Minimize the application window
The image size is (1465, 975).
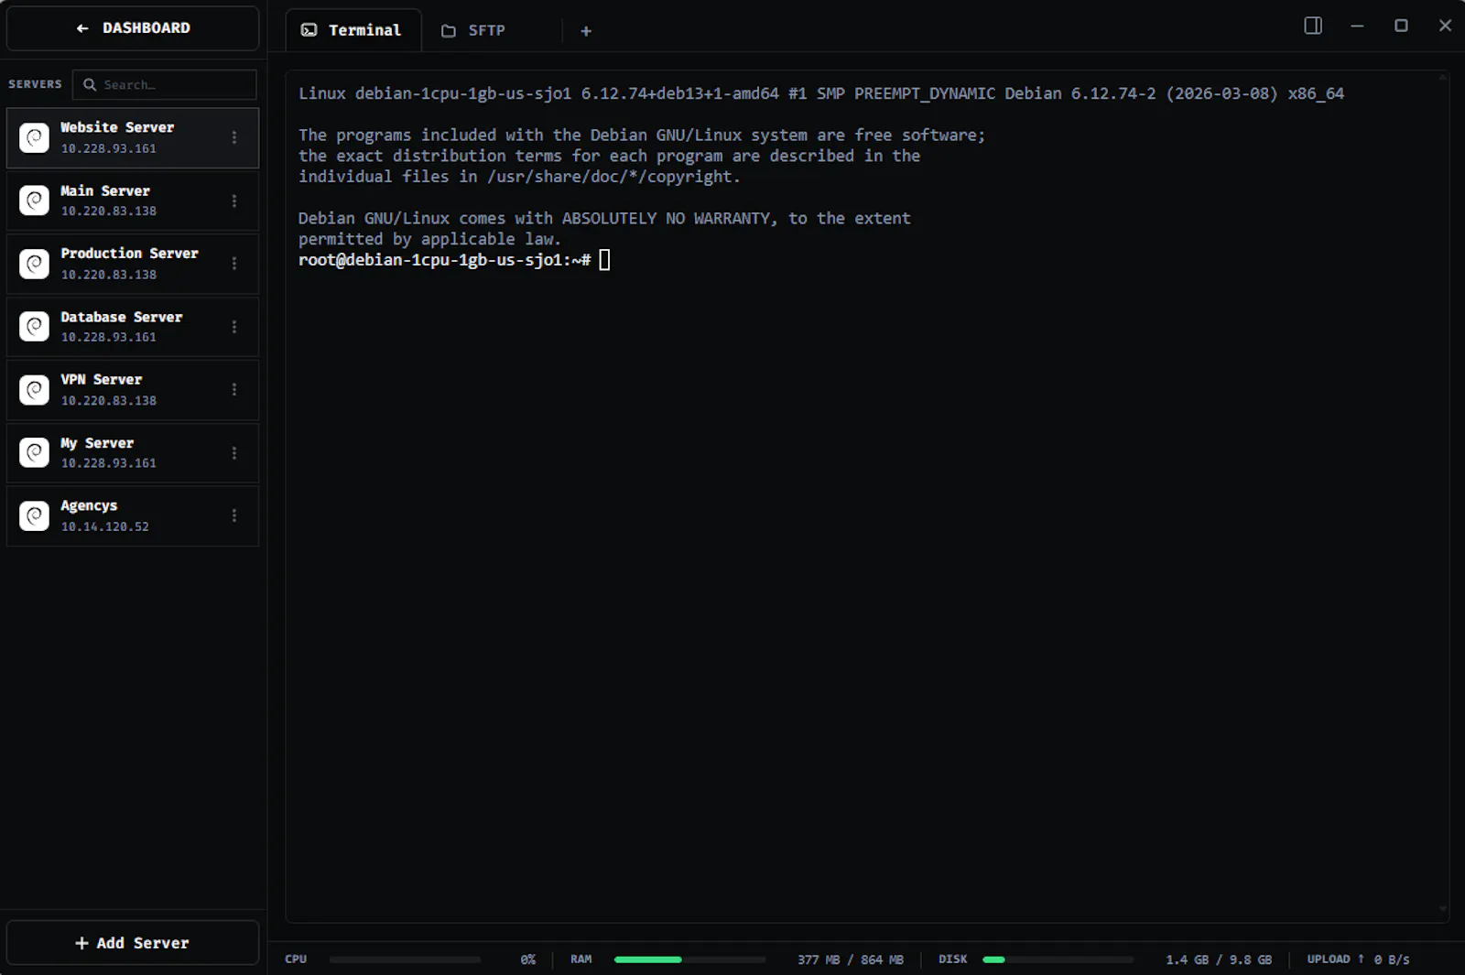tap(1357, 26)
